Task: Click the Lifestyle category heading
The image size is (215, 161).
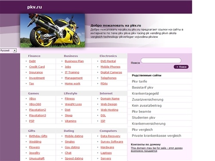Action: coord(71,93)
